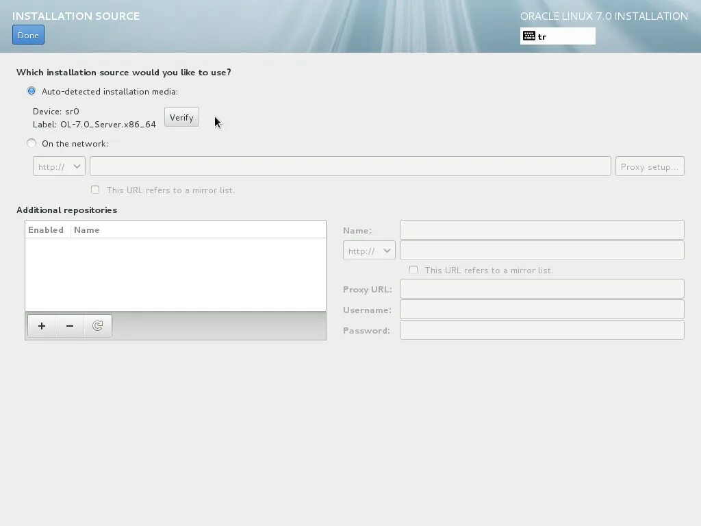Click the Enabled column header
The image size is (701, 526).
tap(46, 230)
